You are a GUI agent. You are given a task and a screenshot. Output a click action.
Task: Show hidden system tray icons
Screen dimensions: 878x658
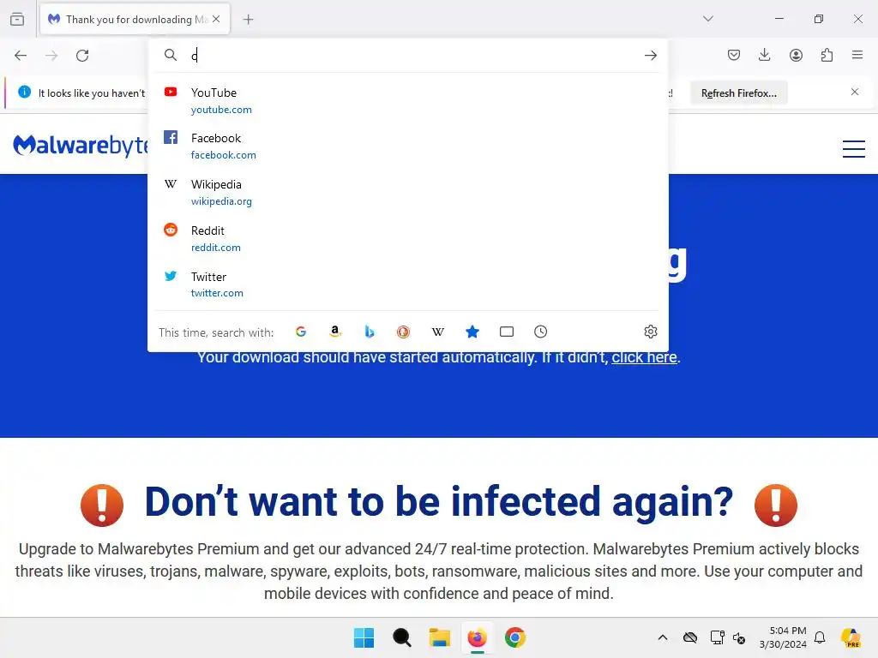663,637
